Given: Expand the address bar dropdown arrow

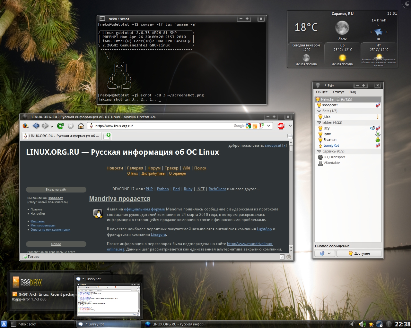Looking at the screenshot, I should pyautogui.click(x=269, y=126).
